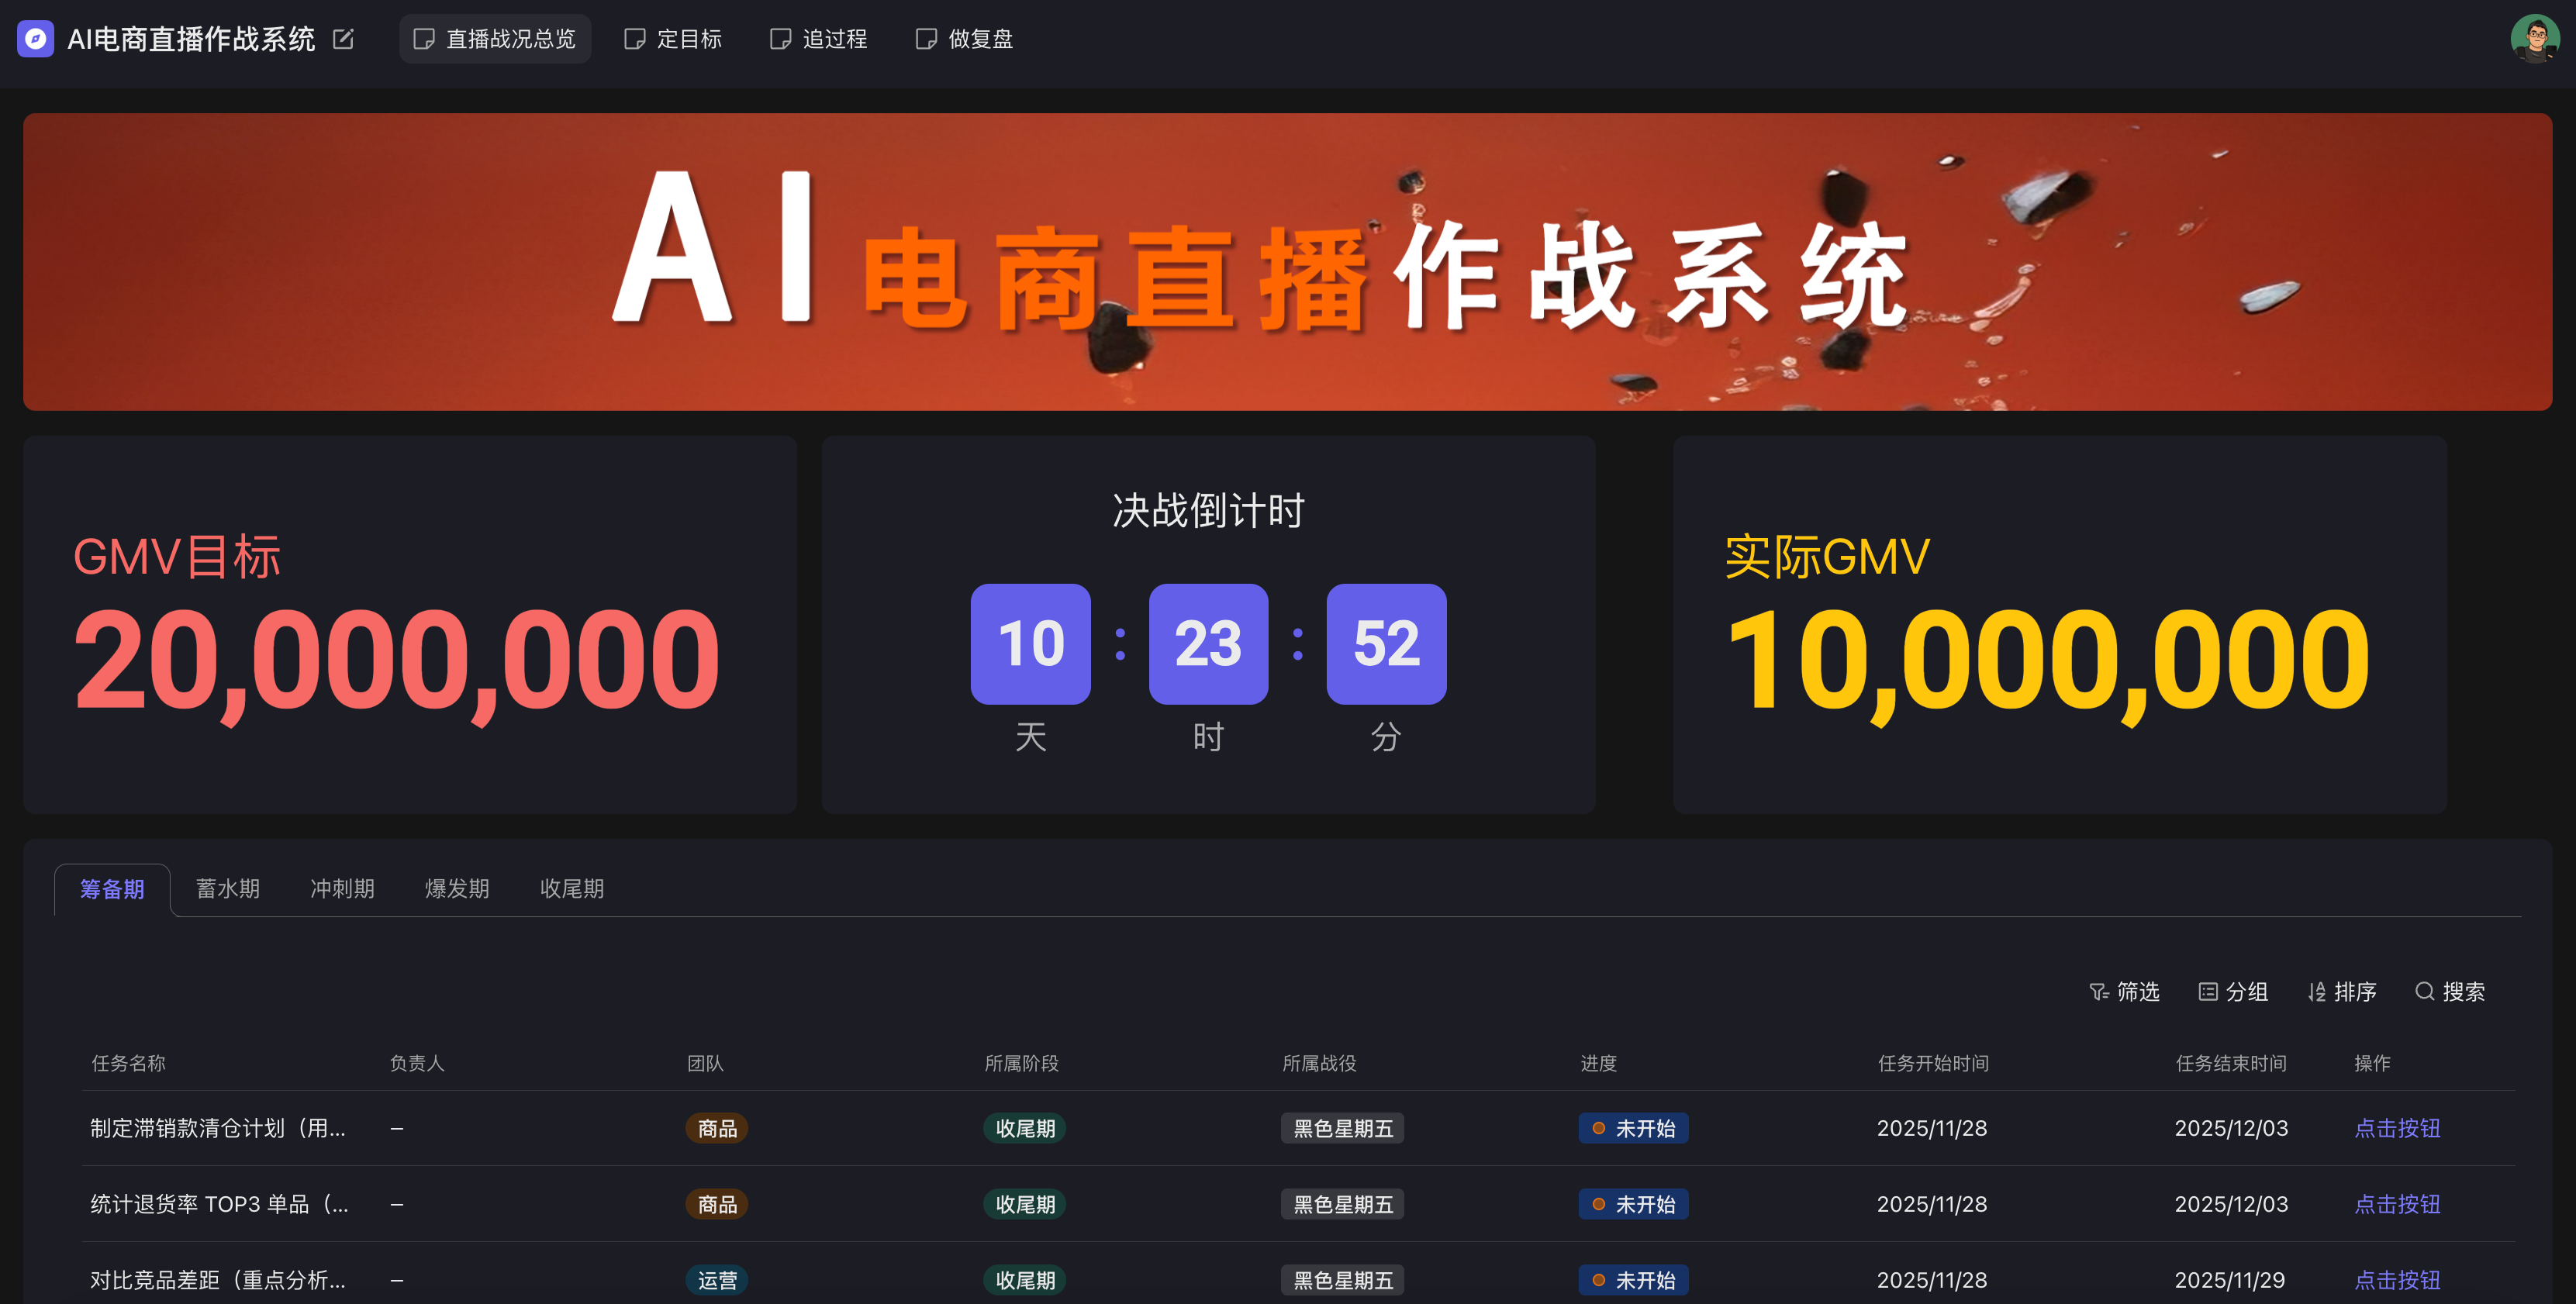
Task: Click the 筛选 filter icon
Action: [2098, 991]
